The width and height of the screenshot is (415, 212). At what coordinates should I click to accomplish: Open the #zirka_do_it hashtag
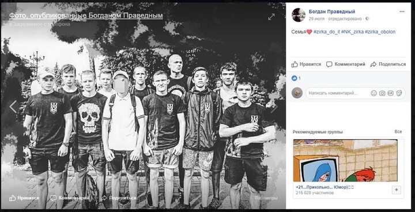[327, 32]
